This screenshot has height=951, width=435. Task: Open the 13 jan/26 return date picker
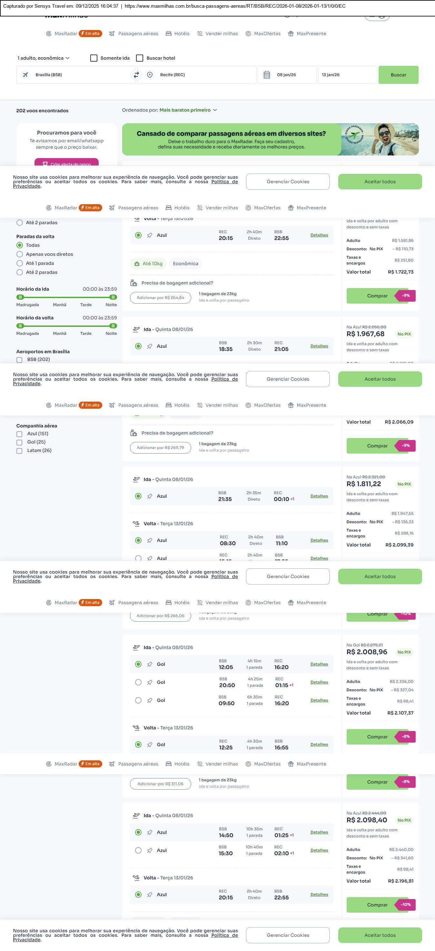coord(347,75)
